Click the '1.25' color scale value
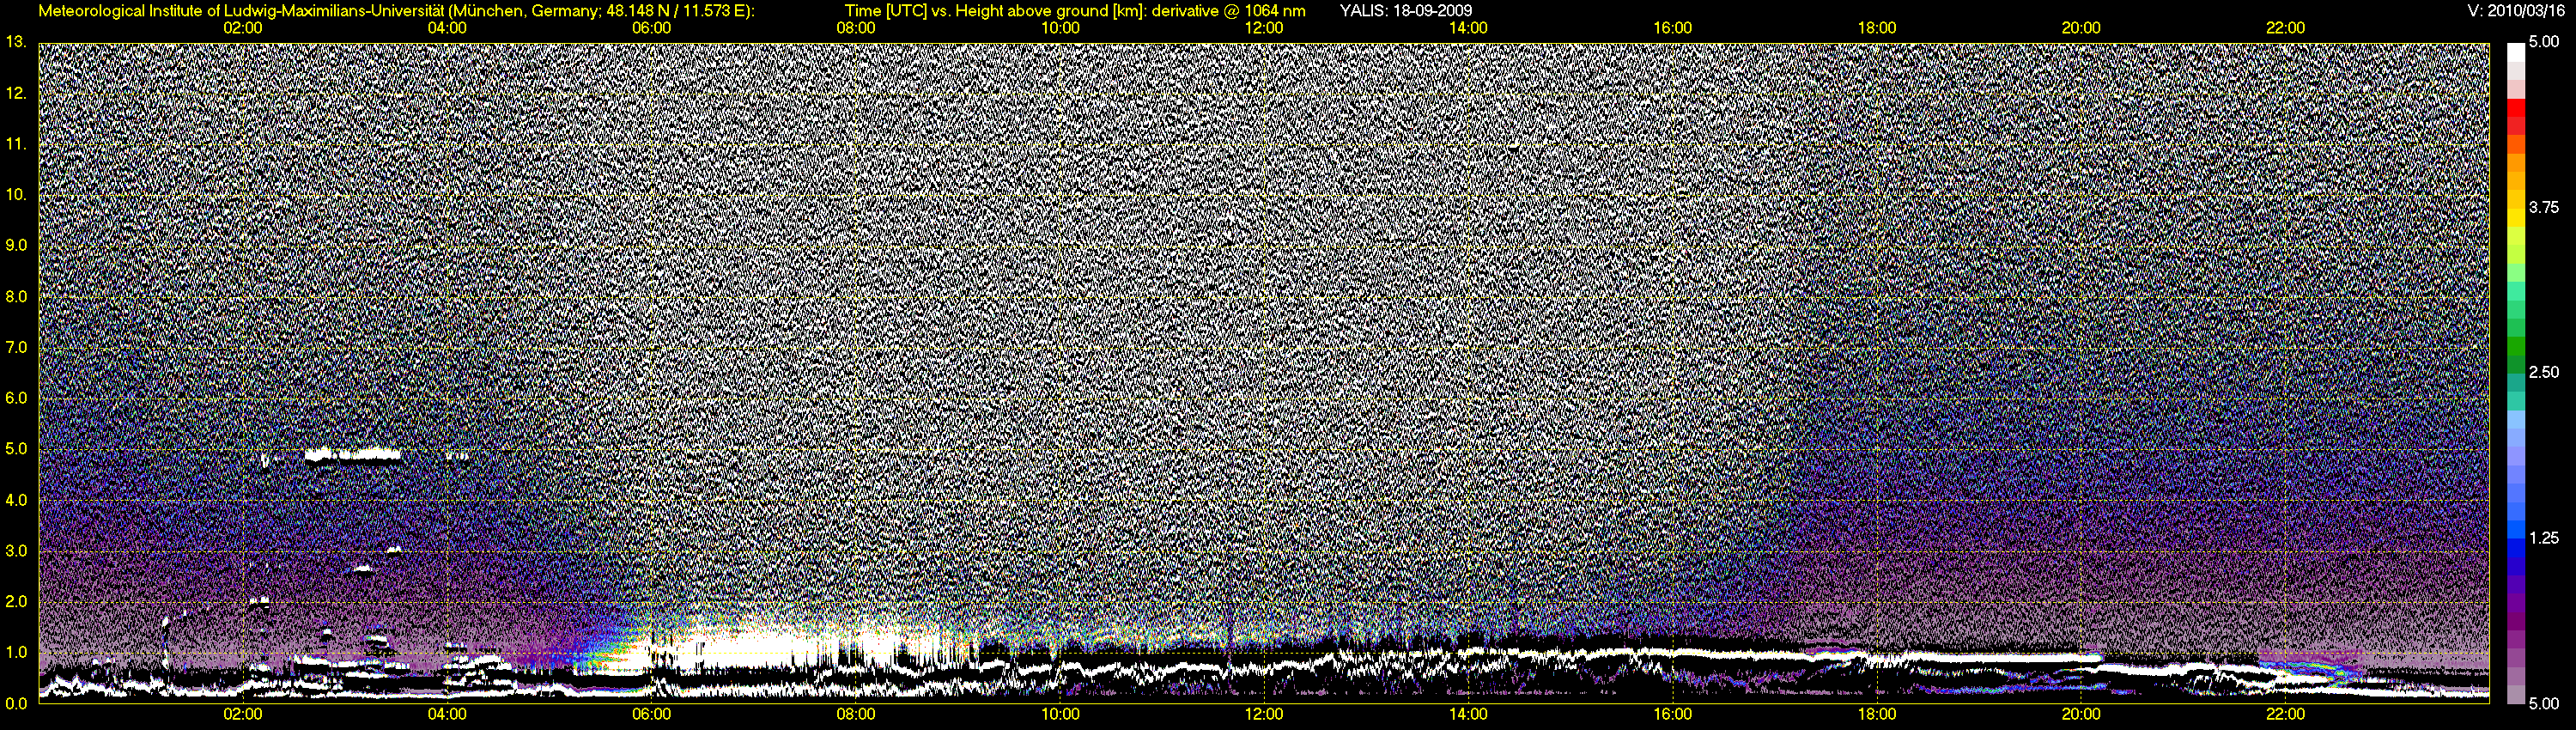The width and height of the screenshot is (2576, 730). pos(2544,538)
